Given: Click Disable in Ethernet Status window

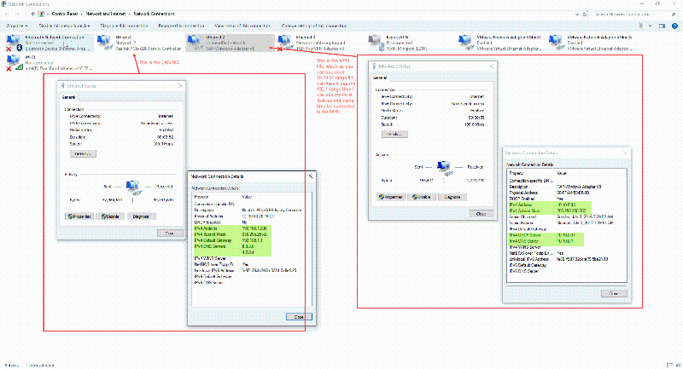Looking at the screenshot, I should [110, 216].
